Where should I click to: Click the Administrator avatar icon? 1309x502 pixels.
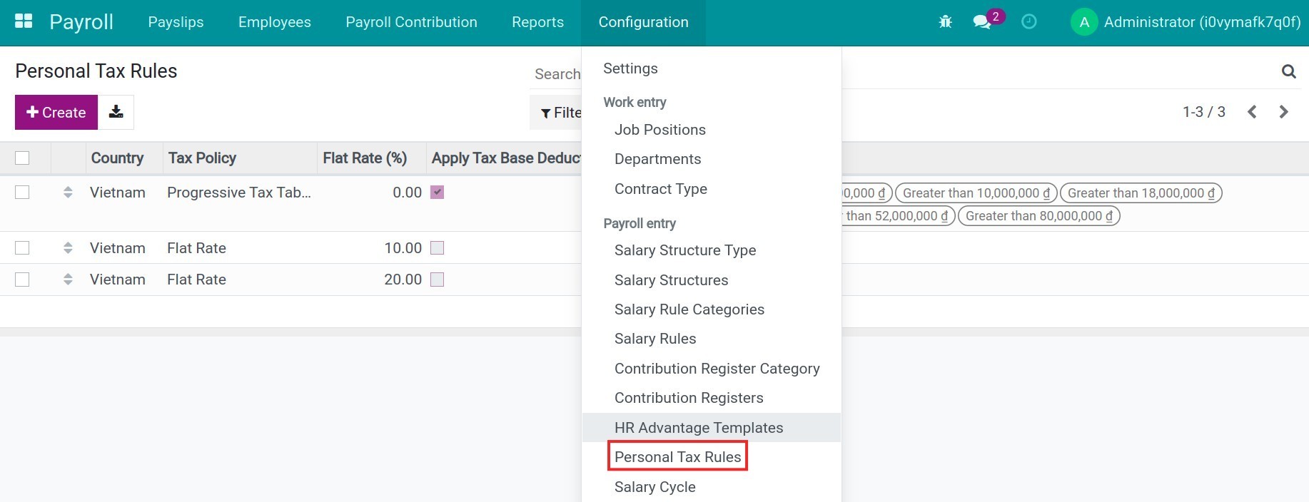coord(1083,22)
